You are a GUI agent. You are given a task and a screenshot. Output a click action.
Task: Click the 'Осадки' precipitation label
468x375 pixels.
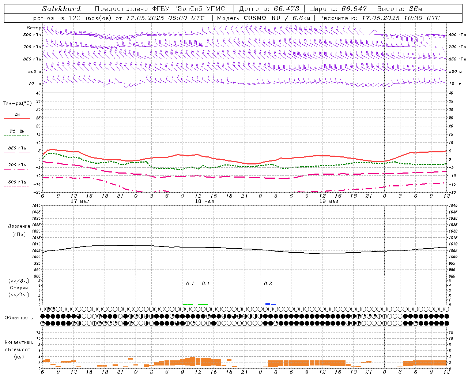pyautogui.click(x=19, y=288)
